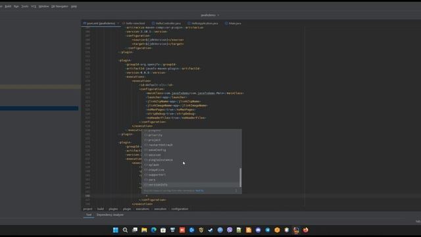Open the Windows Start menu
The width and height of the screenshot is (421, 237).
coord(116,230)
